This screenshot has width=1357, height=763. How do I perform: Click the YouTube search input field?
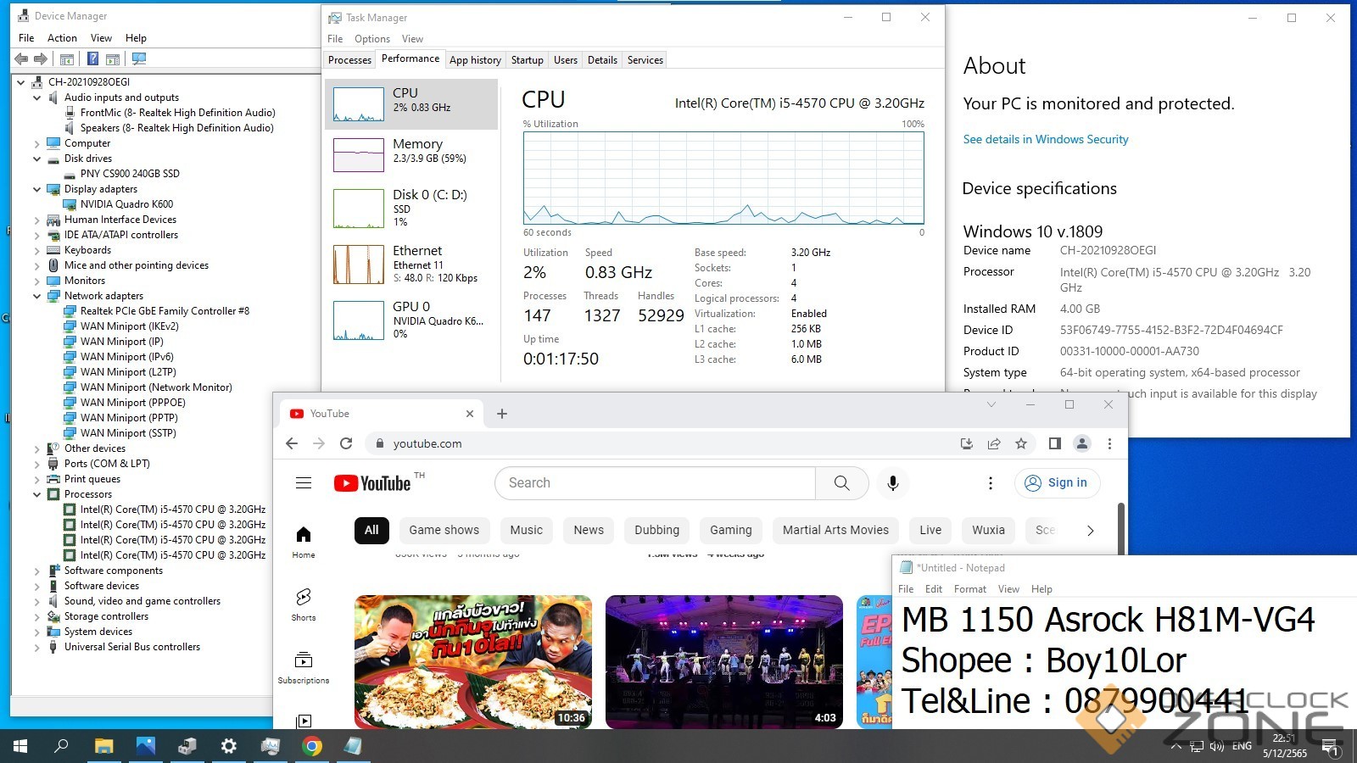tap(655, 482)
